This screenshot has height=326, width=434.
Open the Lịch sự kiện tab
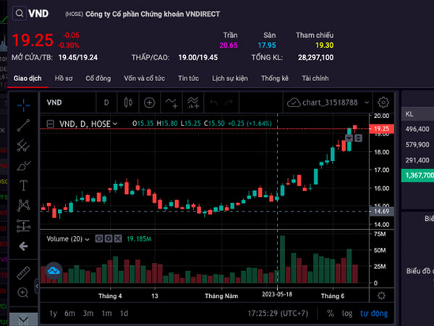tap(230, 78)
